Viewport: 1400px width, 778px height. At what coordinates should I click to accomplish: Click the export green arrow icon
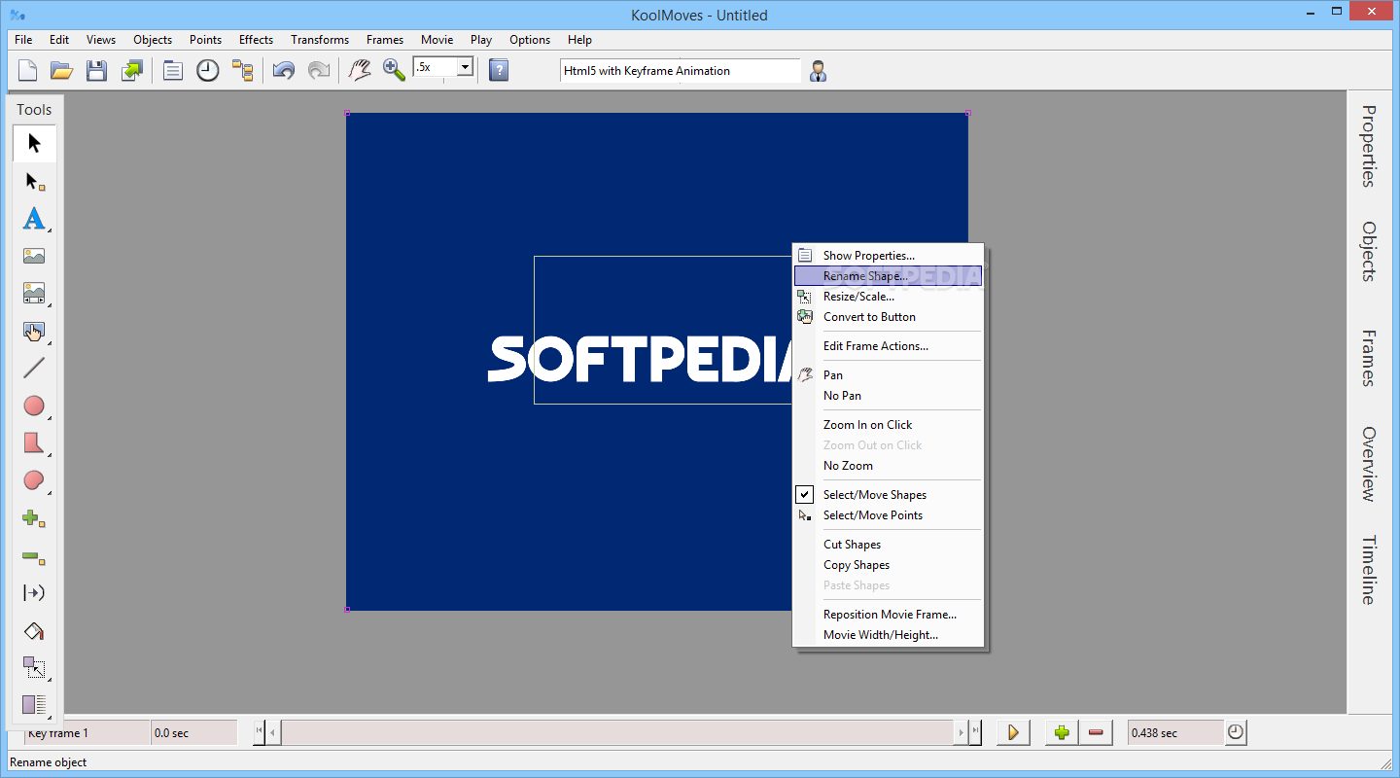click(x=131, y=70)
